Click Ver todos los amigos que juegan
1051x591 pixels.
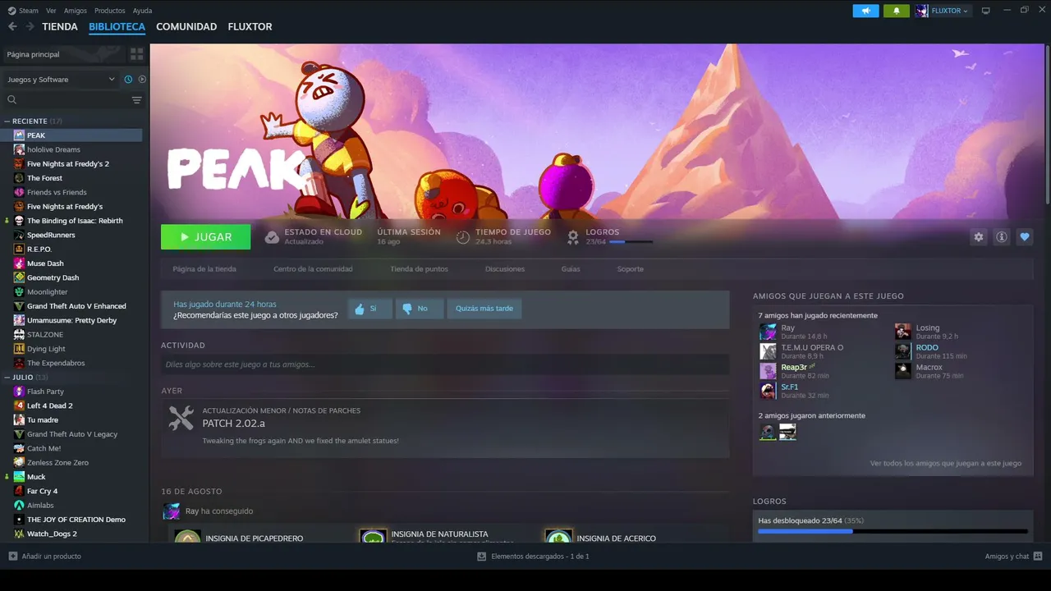[946, 464]
